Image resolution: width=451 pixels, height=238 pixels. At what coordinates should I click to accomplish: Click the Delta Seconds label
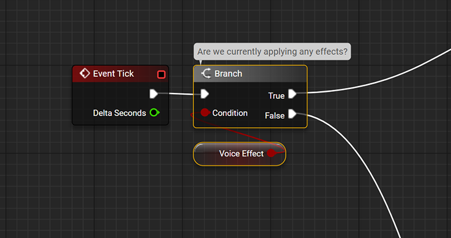click(119, 113)
